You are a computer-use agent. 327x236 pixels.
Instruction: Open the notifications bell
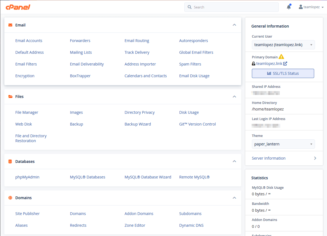pyautogui.click(x=289, y=7)
